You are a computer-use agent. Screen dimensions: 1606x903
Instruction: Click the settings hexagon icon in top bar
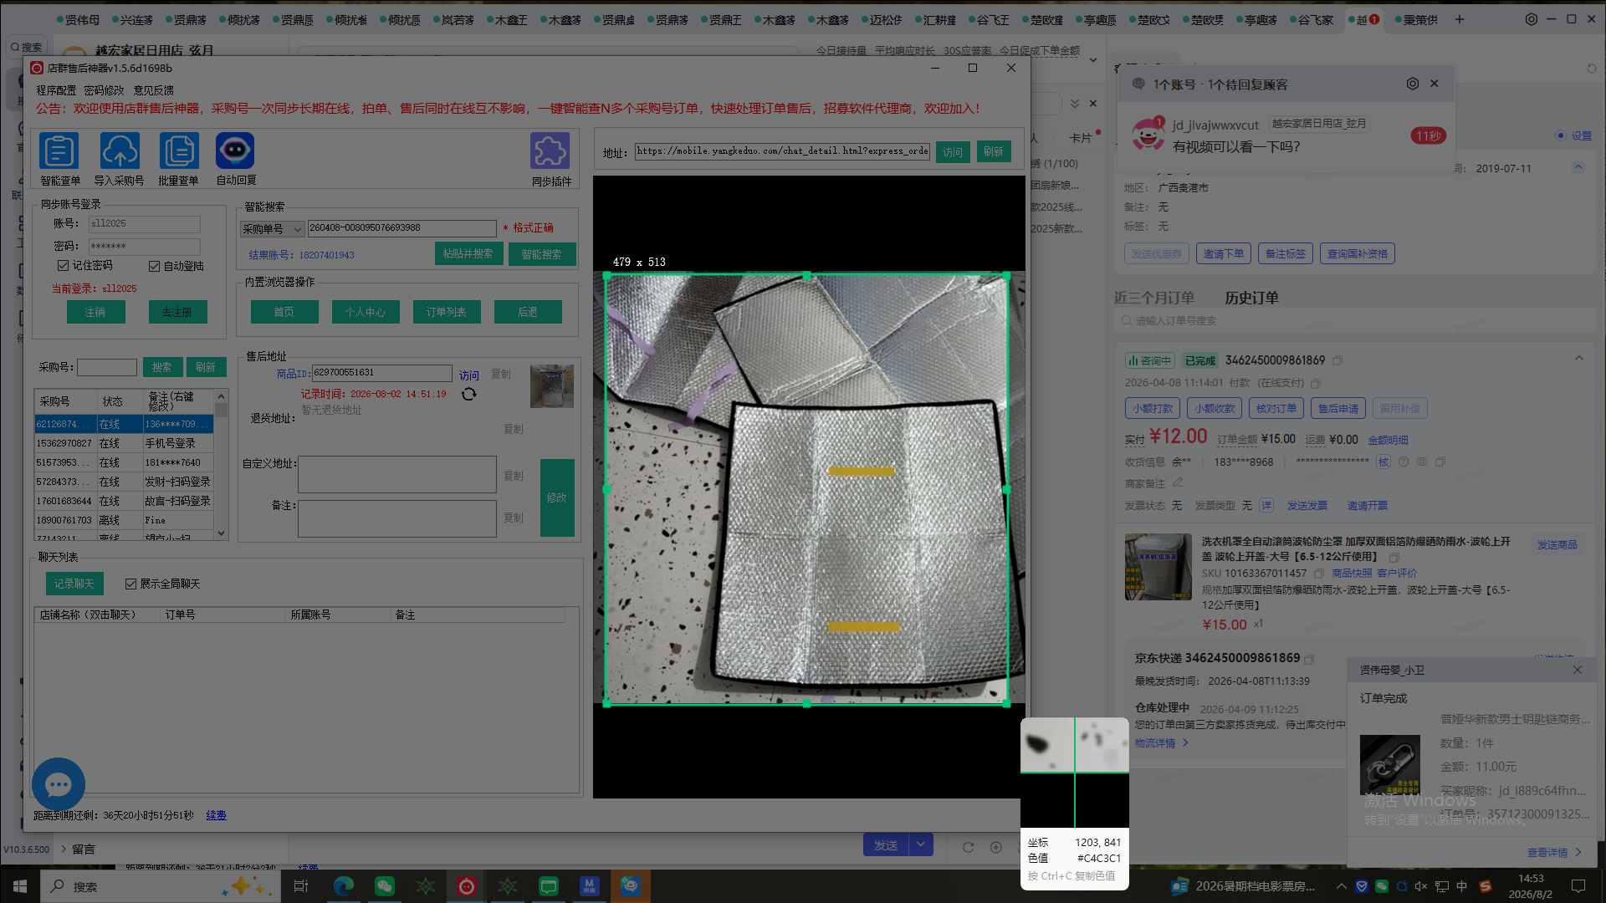tap(1532, 19)
